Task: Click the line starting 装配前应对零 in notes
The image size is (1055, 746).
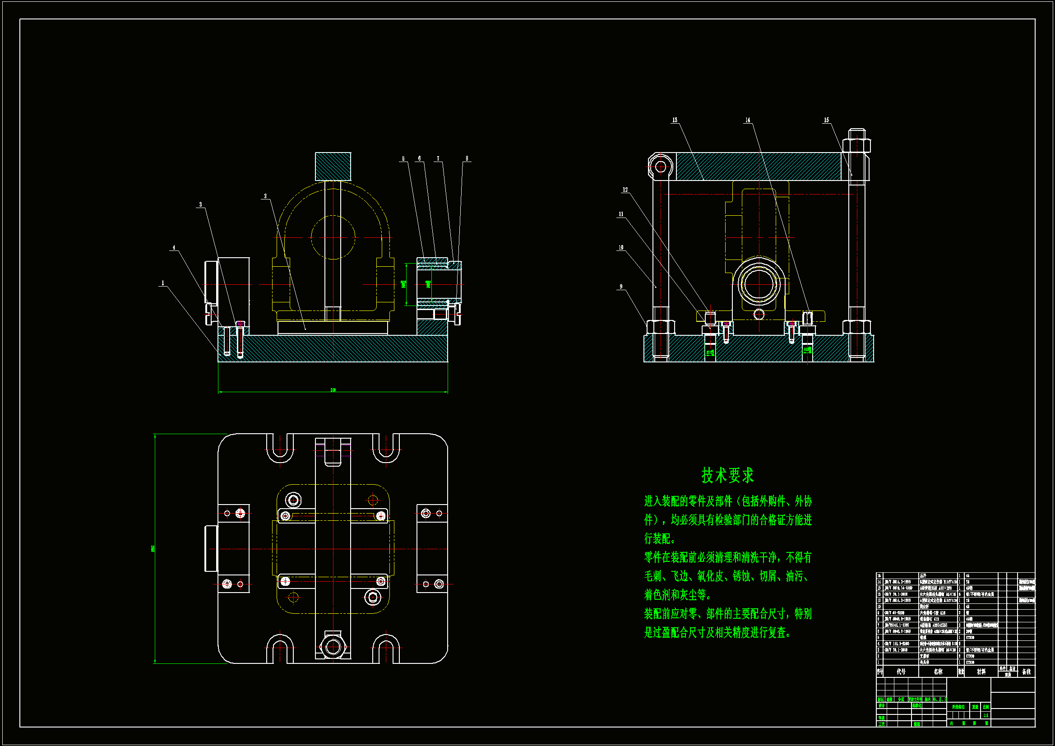Action: pos(728,614)
